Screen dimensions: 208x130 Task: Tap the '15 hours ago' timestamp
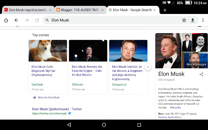(x=78, y=89)
